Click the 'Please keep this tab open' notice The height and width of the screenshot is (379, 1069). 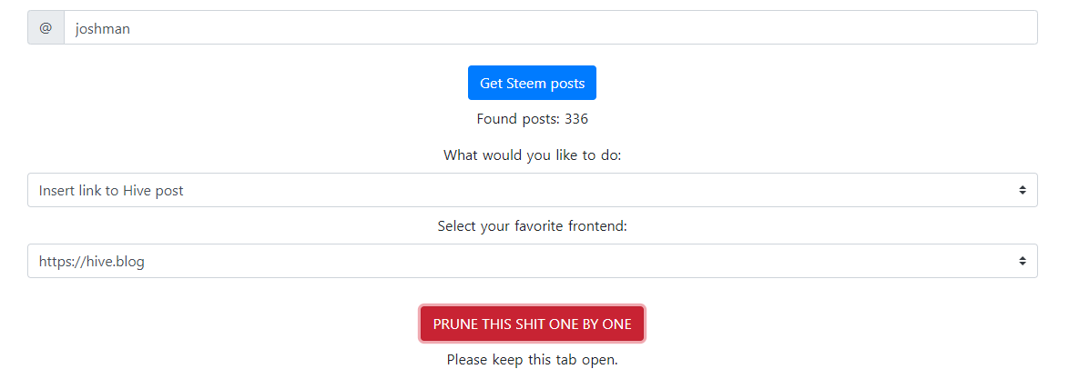533,359
